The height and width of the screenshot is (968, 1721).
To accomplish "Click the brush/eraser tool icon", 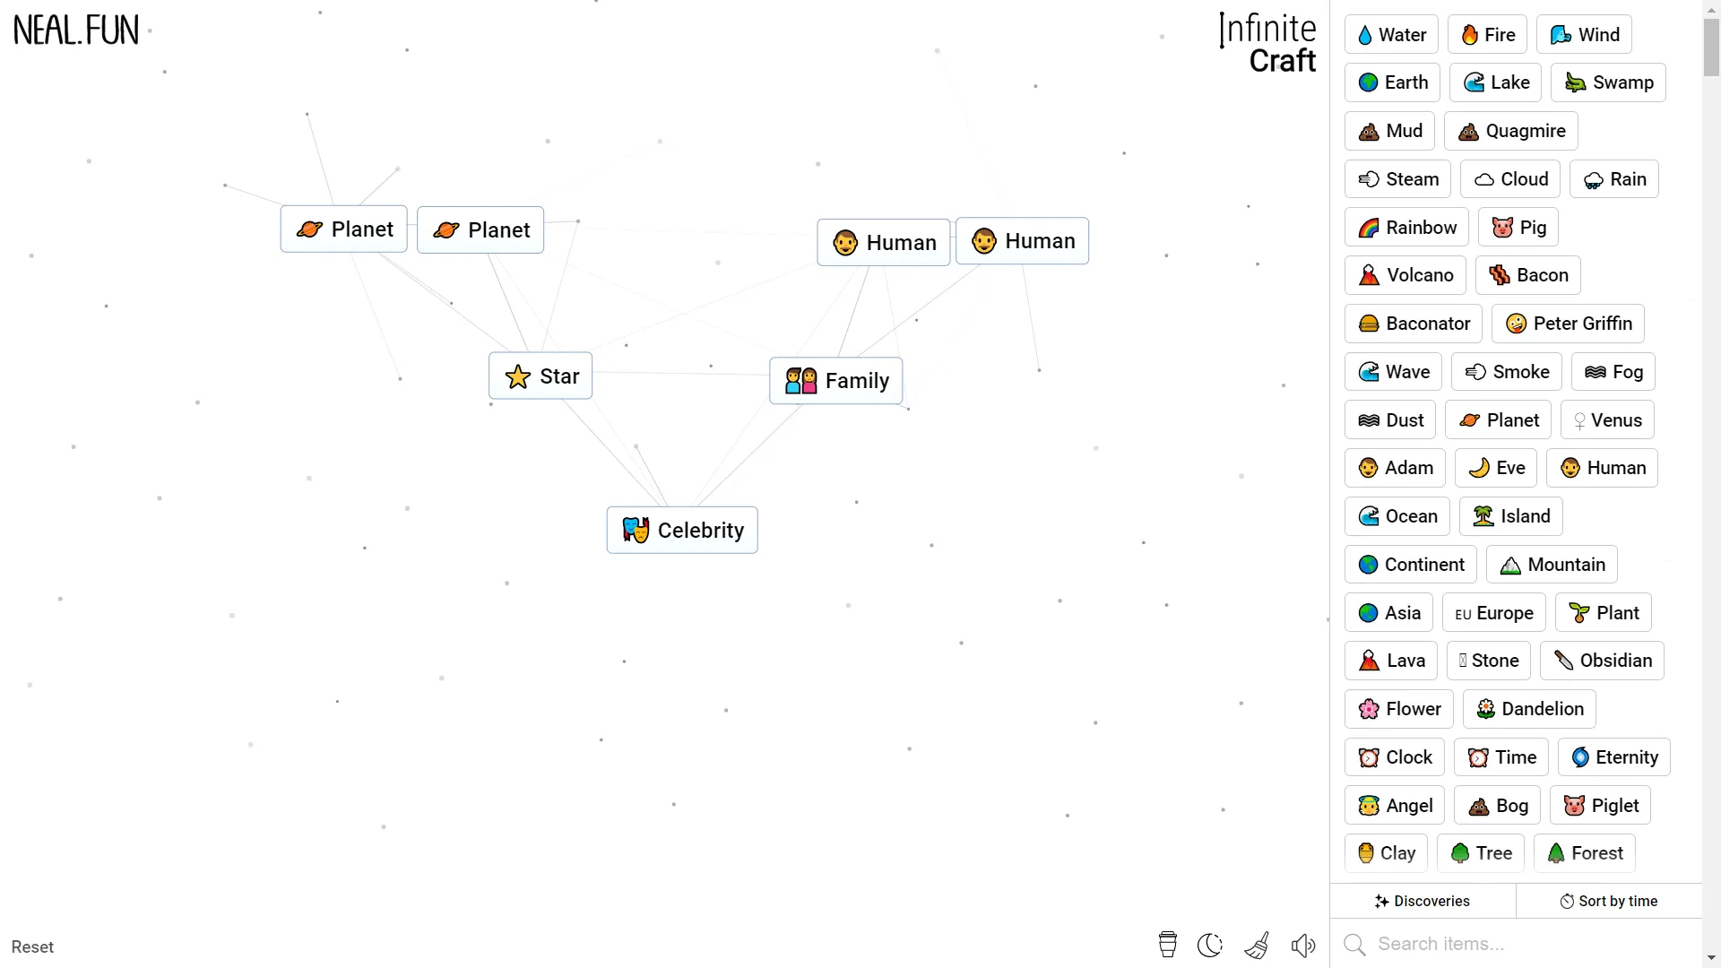I will coord(1257,945).
